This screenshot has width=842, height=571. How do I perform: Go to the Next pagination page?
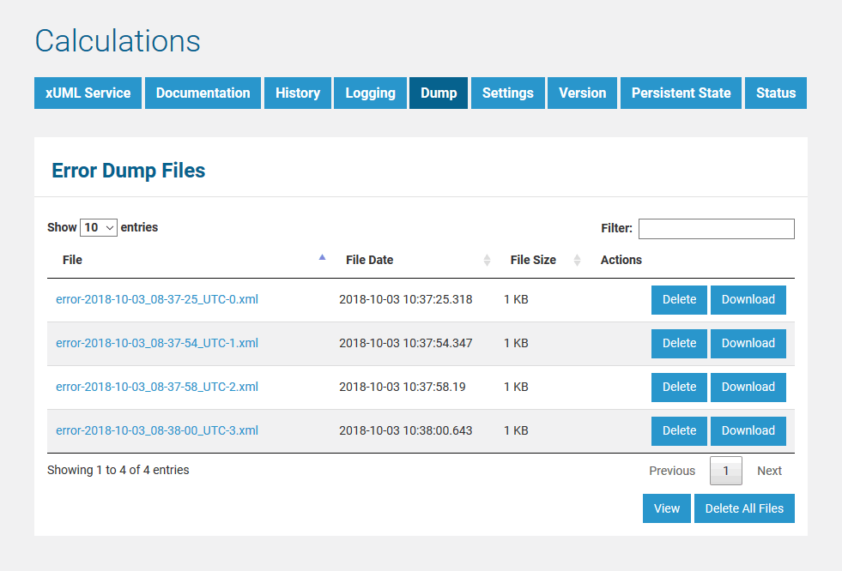[769, 471]
